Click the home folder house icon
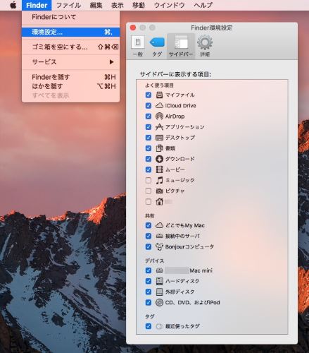Image resolution: width=309 pixels, height=353 pixels. 159,201
